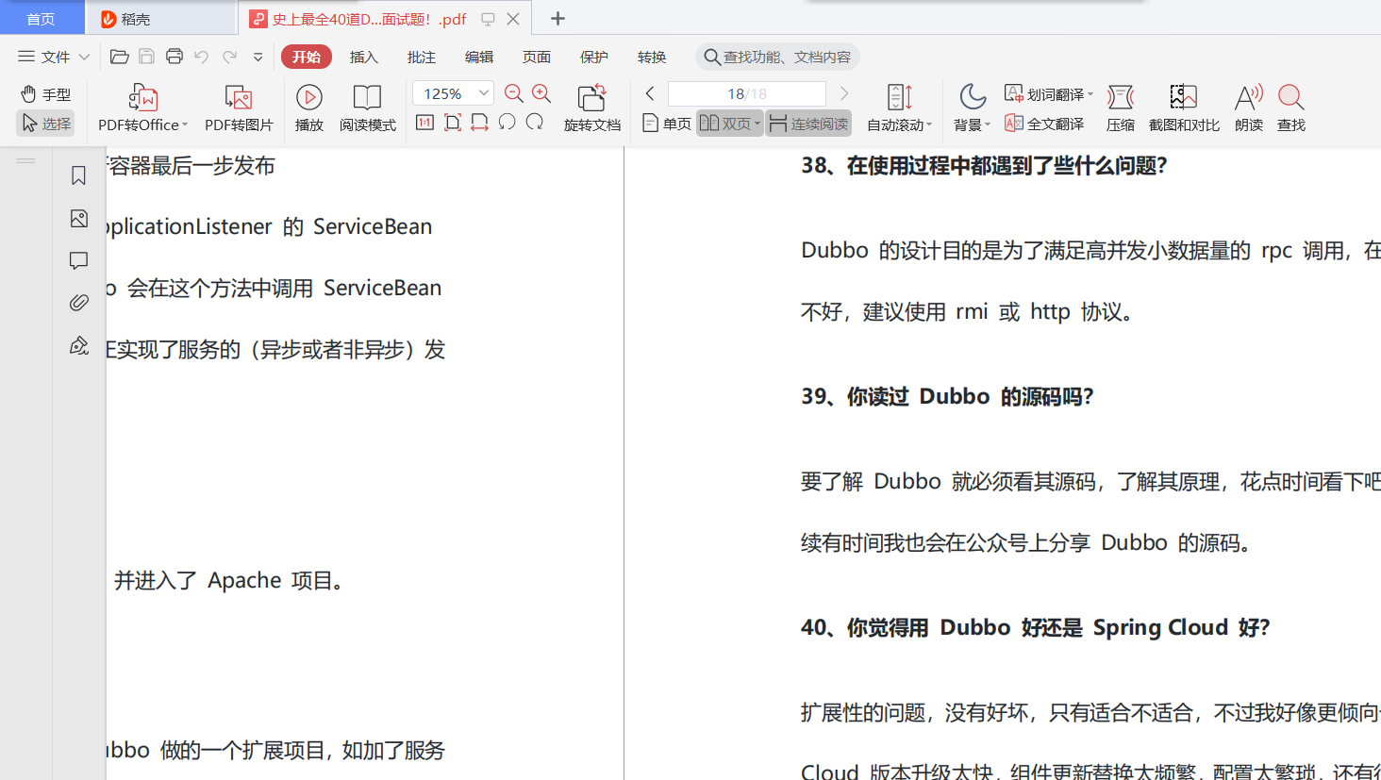1381x780 pixels.
Task: Open bookmarks panel in sidebar
Action: [x=79, y=175]
